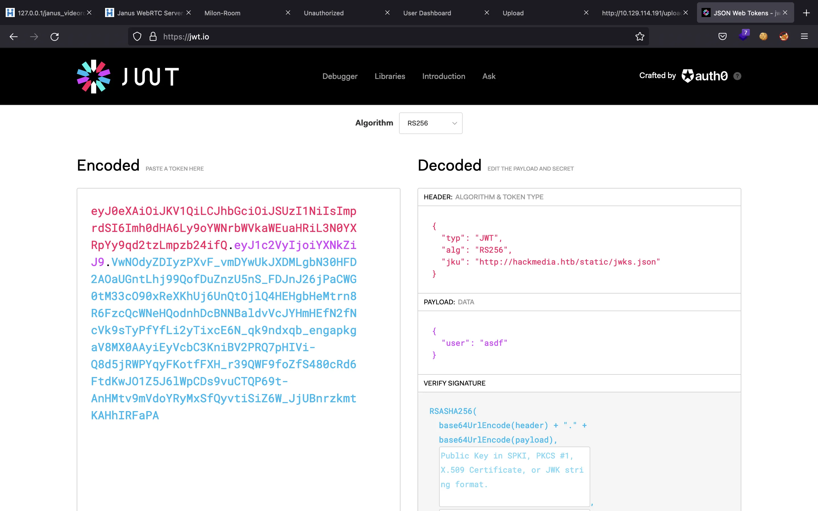
Task: Click the URL address bar showing https://jwt.io
Action: point(388,37)
